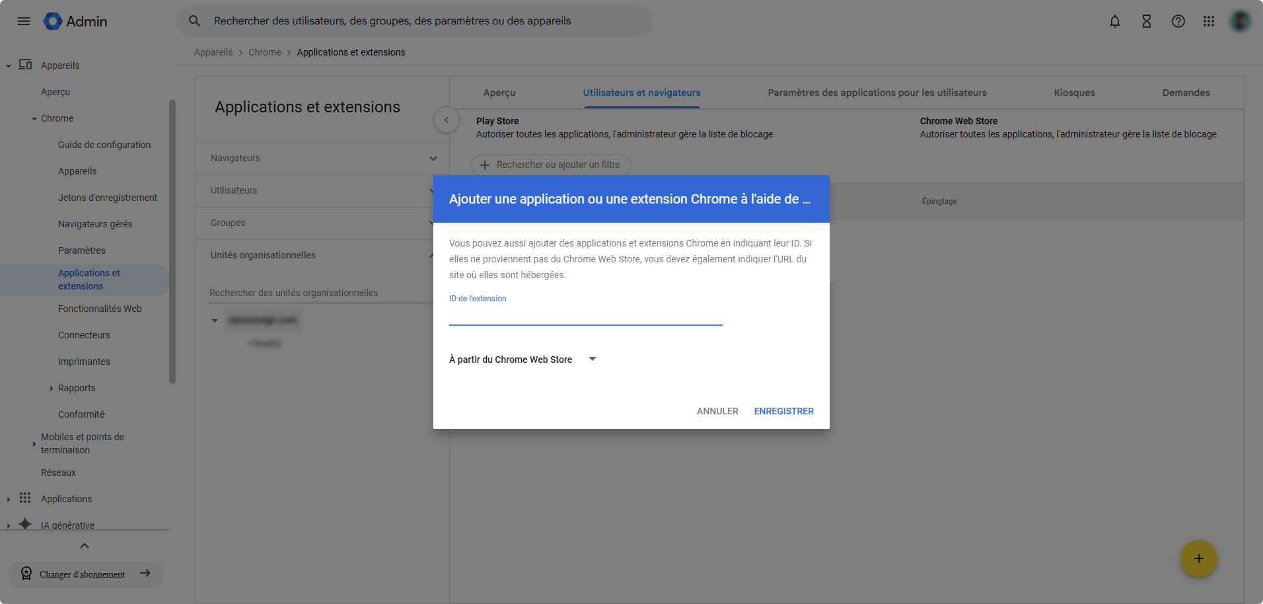Viewport: 1263px width, 604px height.
Task: Click Changer d'abonnement button
Action: click(85, 574)
